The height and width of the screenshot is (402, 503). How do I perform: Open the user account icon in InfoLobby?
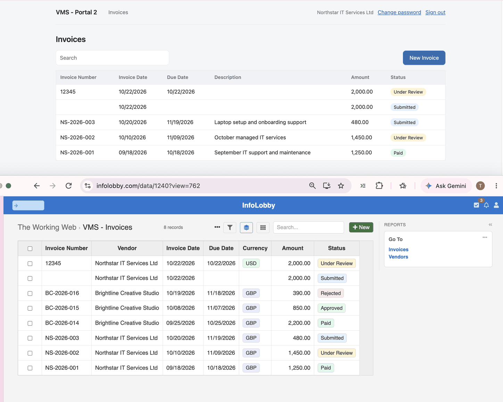496,205
